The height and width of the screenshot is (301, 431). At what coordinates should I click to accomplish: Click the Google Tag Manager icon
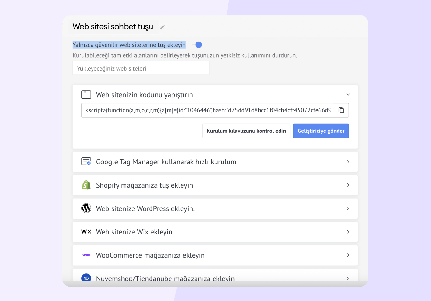[86, 162]
